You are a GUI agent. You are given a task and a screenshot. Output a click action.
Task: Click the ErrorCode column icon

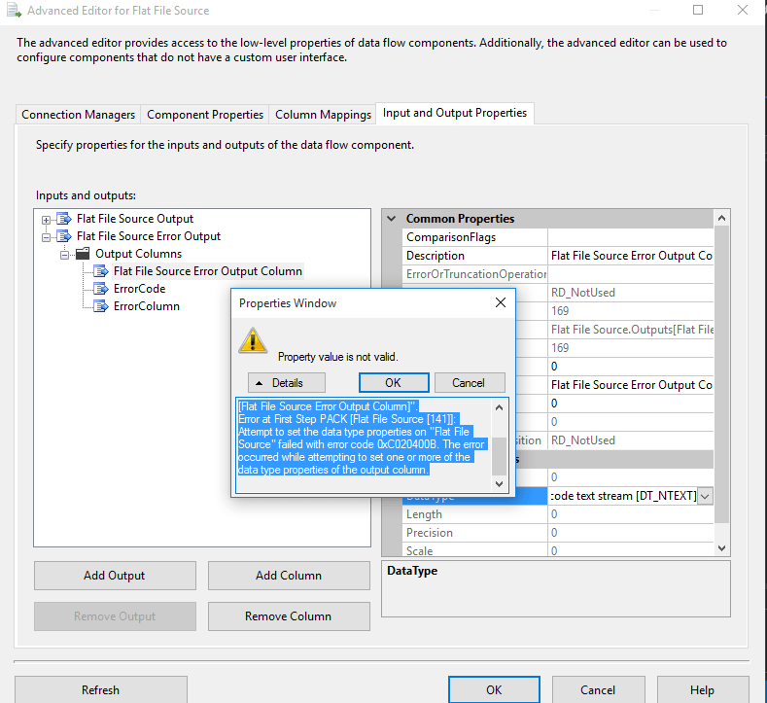101,289
